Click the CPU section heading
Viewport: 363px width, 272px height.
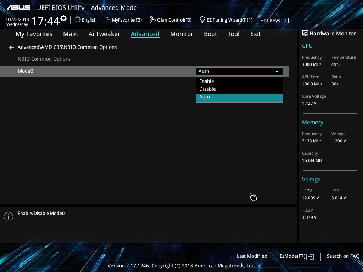(x=307, y=46)
